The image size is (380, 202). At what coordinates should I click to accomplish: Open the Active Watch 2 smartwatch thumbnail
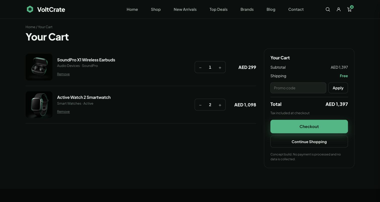pos(39,105)
